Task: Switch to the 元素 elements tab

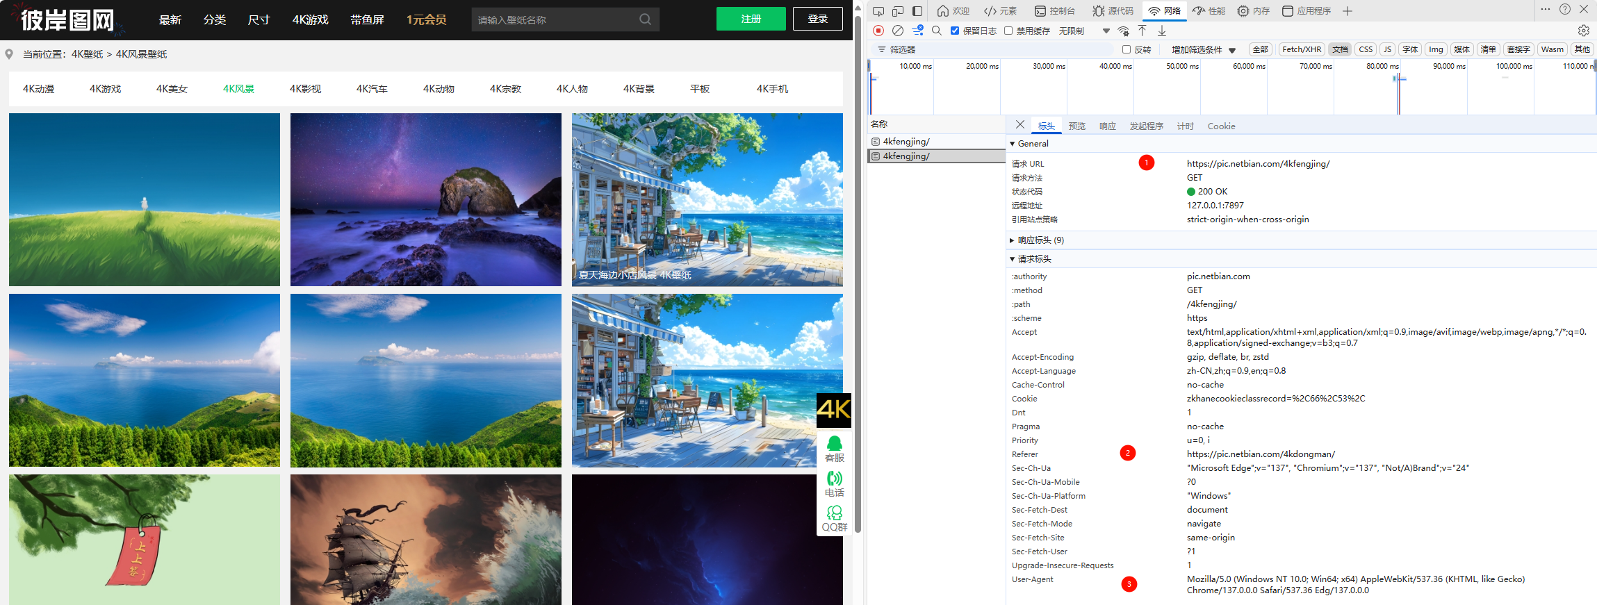Action: (x=1001, y=11)
